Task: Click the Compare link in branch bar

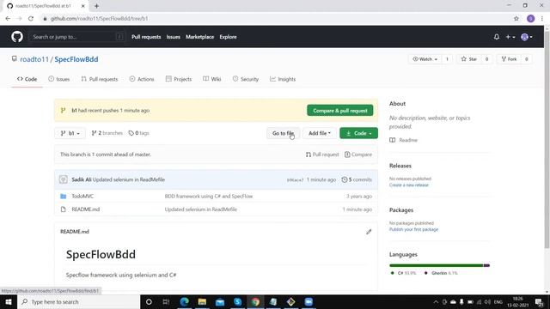Action: click(358, 154)
